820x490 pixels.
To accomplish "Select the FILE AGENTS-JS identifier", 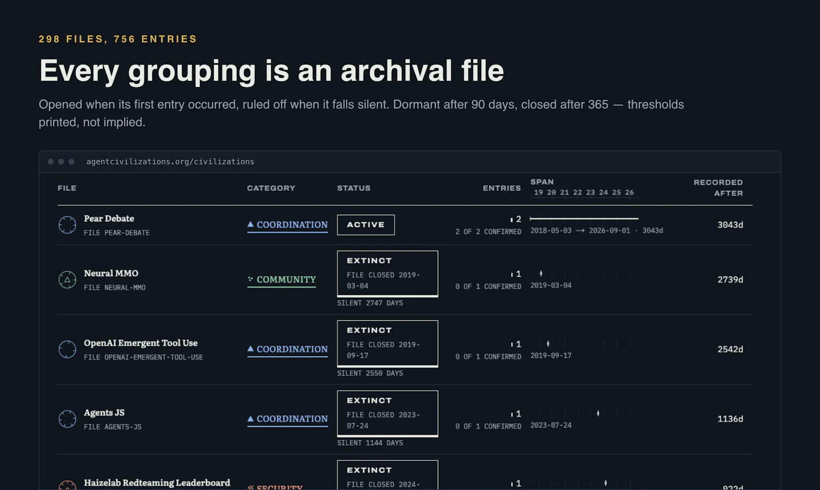I will tap(113, 427).
